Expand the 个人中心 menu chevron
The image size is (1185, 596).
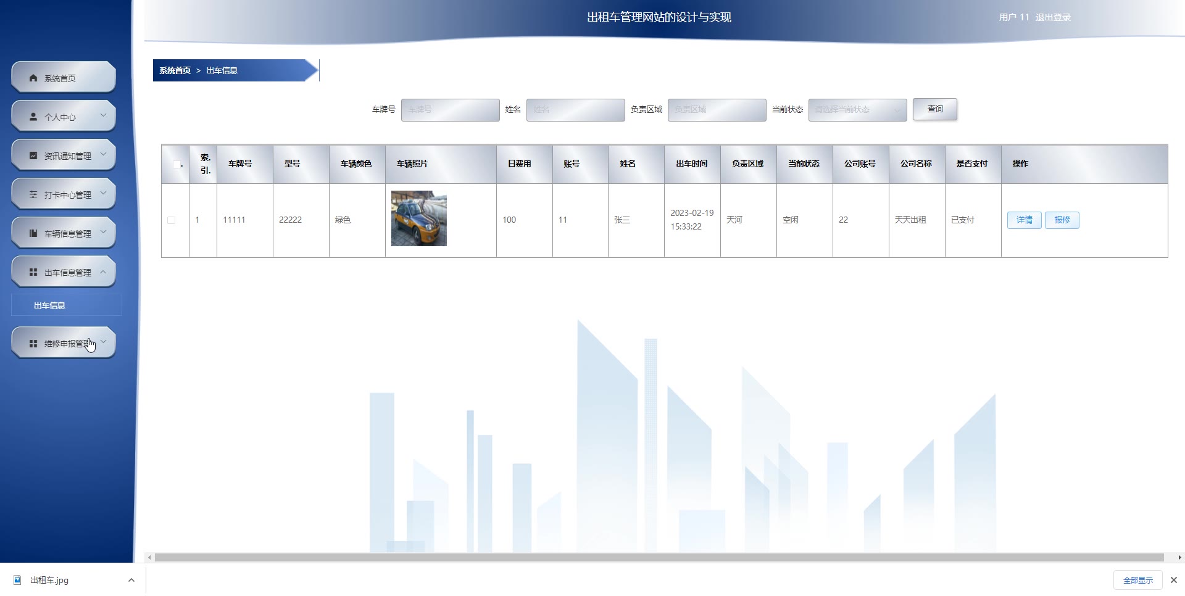103,115
